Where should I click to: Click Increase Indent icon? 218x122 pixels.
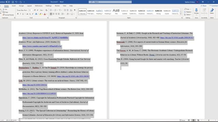pos(67,10)
